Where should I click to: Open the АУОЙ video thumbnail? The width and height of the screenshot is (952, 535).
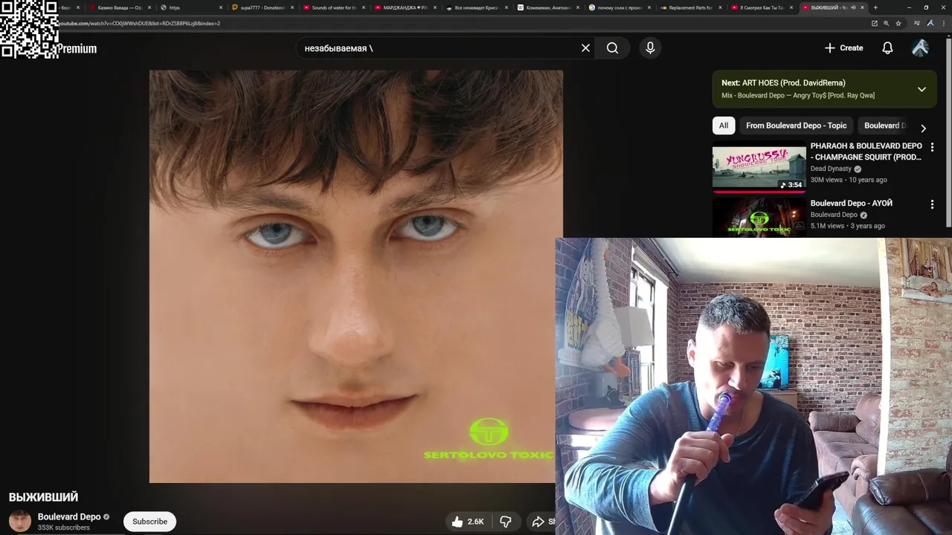click(x=759, y=217)
